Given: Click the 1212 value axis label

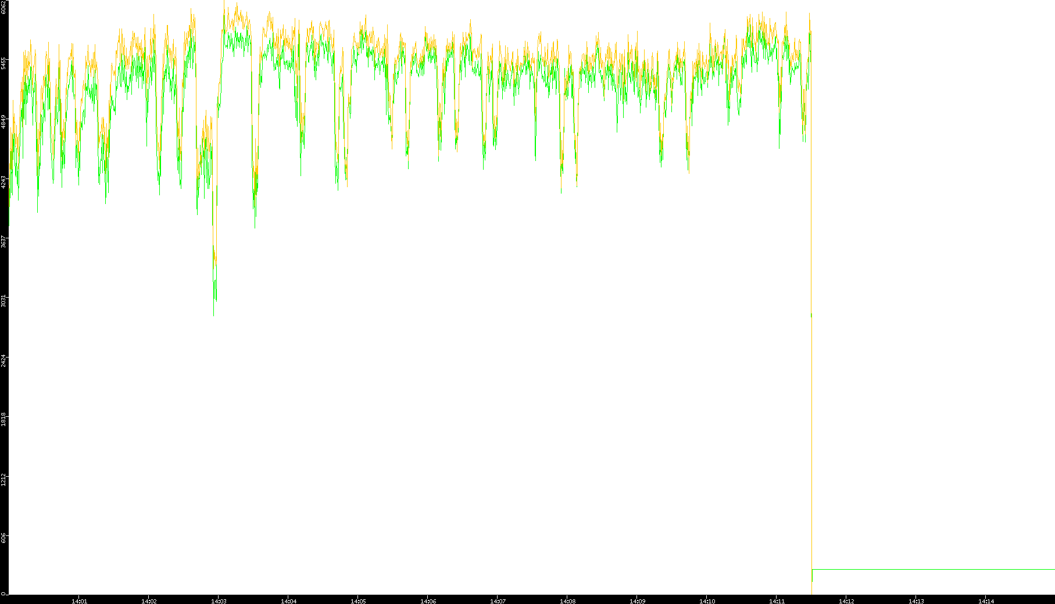Looking at the screenshot, I should pyautogui.click(x=3, y=479).
